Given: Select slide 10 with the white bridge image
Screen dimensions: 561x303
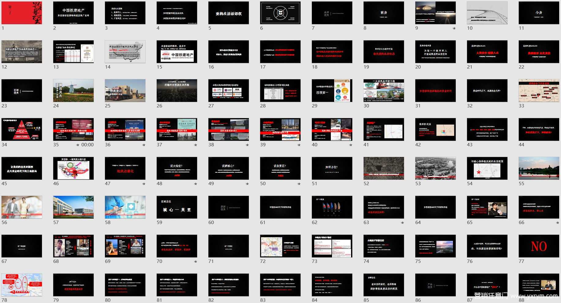Looking at the screenshot, I should click(x=487, y=13).
